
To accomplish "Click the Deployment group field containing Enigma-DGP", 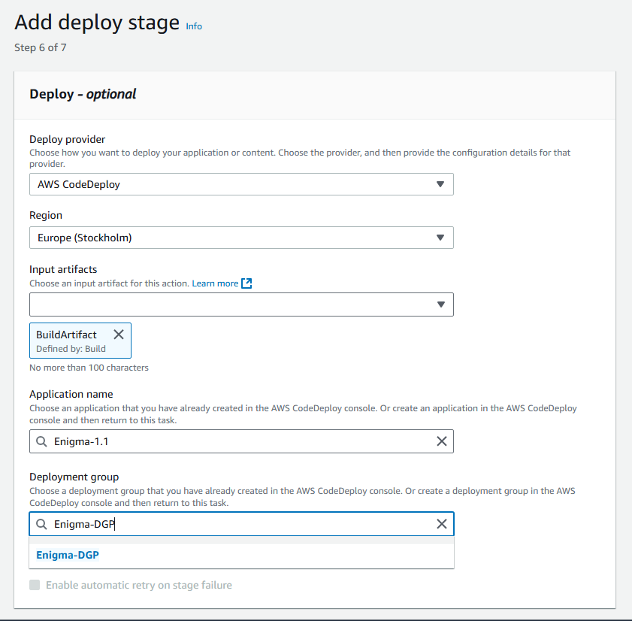I will pos(241,524).
